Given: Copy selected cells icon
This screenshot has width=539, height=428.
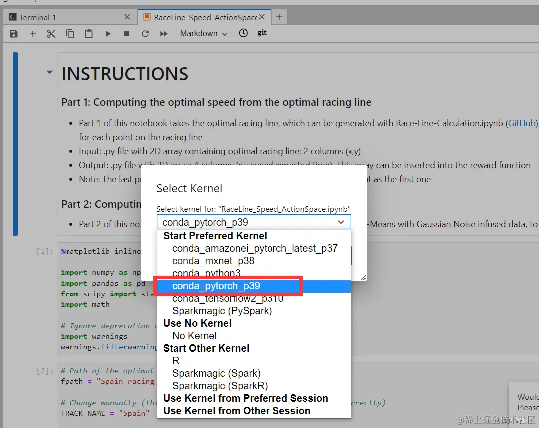Looking at the screenshot, I should (x=70, y=33).
